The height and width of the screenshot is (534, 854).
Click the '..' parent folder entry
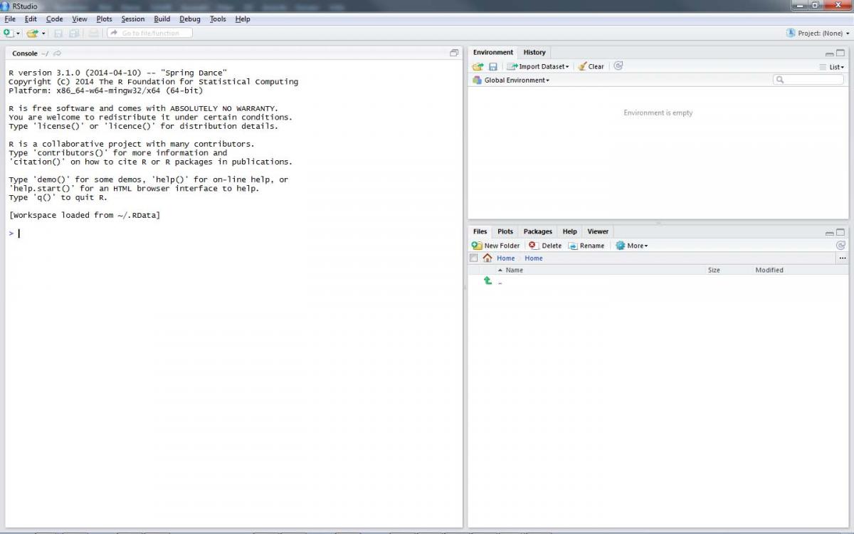(x=500, y=282)
